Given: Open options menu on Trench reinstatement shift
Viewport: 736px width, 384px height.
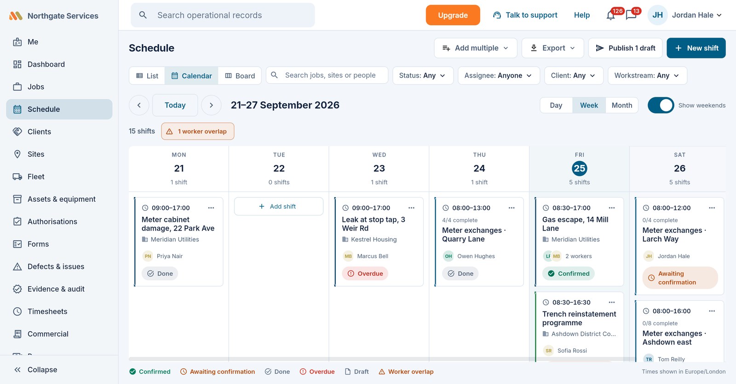Looking at the screenshot, I should coord(612,302).
